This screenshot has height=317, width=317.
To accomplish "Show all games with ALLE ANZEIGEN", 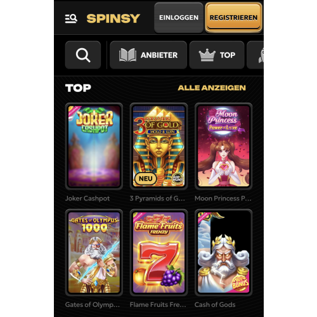I will tap(212, 87).
